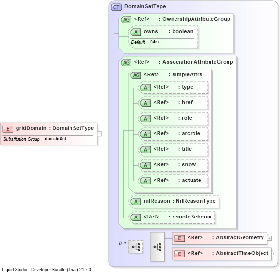Viewport: 280px width, 272px height.
Task: Click the A icon of actuate attribute
Action: coord(145,181)
